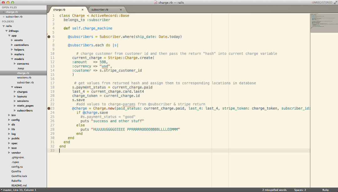Change indentation via Spaces: 2

[300, 190]
